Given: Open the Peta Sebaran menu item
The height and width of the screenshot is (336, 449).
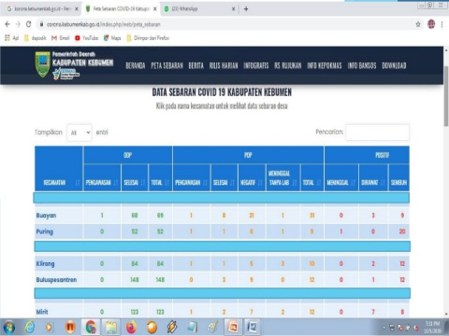Looking at the screenshot, I should (x=167, y=65).
